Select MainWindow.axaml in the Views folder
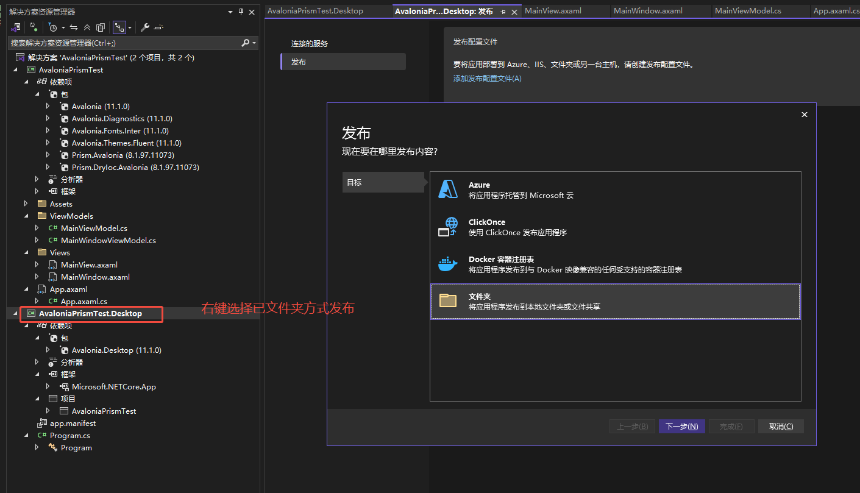 click(95, 277)
